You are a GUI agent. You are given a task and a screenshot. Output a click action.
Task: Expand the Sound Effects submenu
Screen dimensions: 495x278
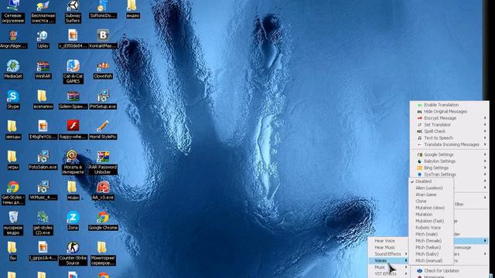pos(388,254)
